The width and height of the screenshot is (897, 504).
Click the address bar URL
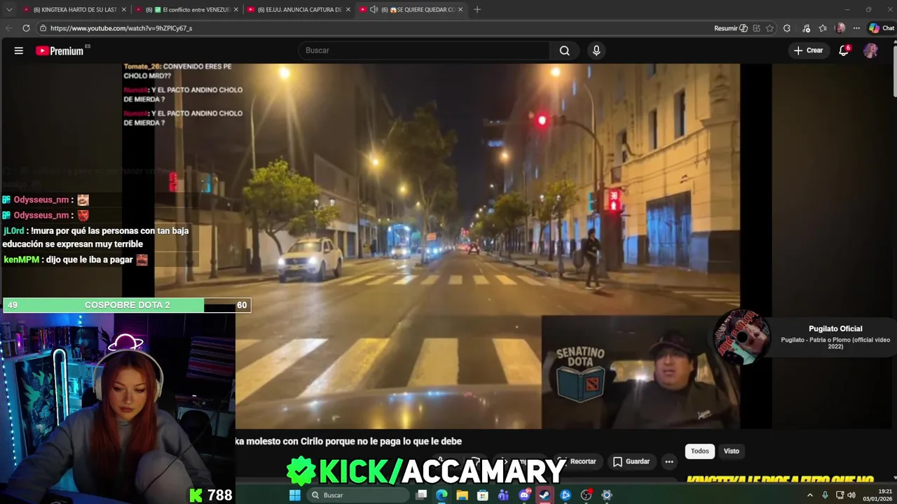tap(121, 28)
